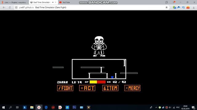This screenshot has height=110, width=197.
Task: Open the clock and calendar flyout
Action: pyautogui.click(x=185, y=107)
